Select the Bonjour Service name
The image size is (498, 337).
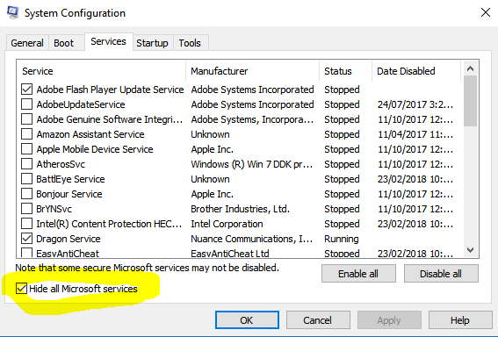coord(69,194)
